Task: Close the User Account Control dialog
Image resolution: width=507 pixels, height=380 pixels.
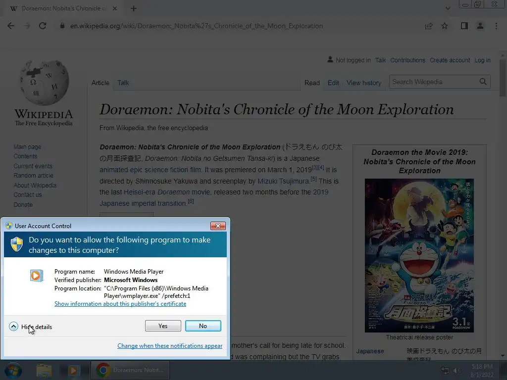Action: (218, 226)
